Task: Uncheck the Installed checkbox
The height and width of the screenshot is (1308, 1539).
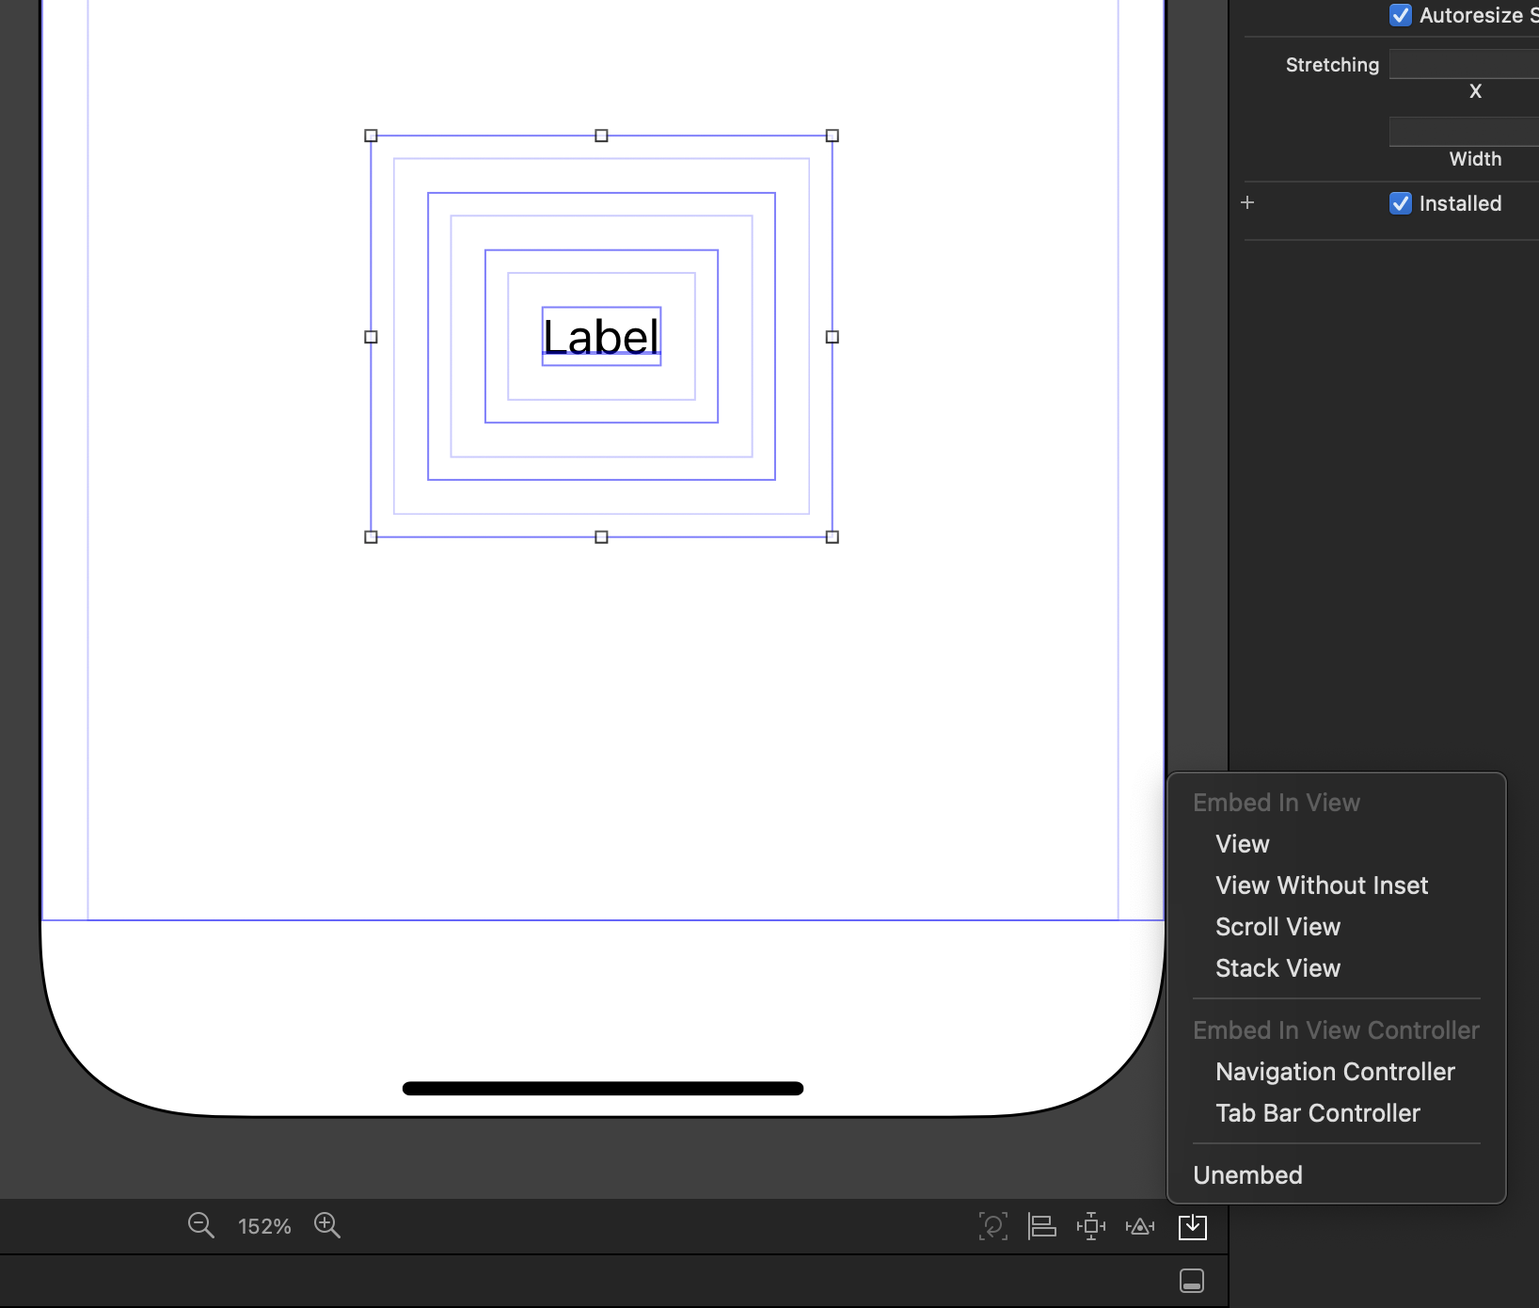Action: (x=1401, y=203)
